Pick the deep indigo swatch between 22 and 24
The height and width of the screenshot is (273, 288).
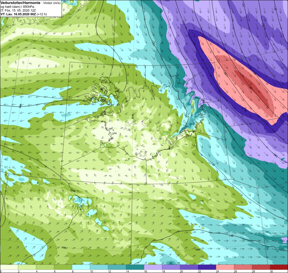click(x=207, y=267)
